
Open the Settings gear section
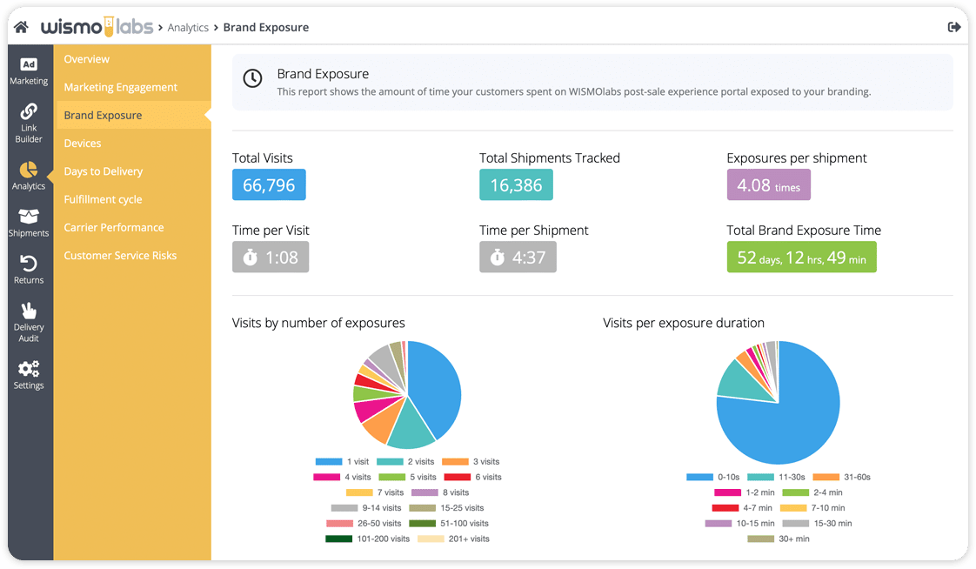tap(29, 375)
